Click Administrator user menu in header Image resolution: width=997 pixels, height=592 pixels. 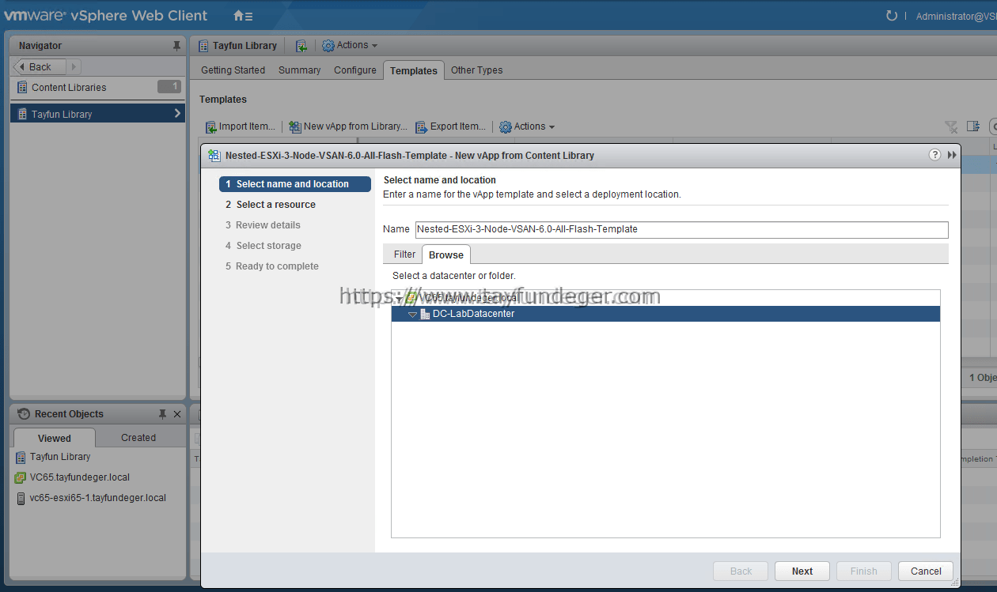[956, 16]
